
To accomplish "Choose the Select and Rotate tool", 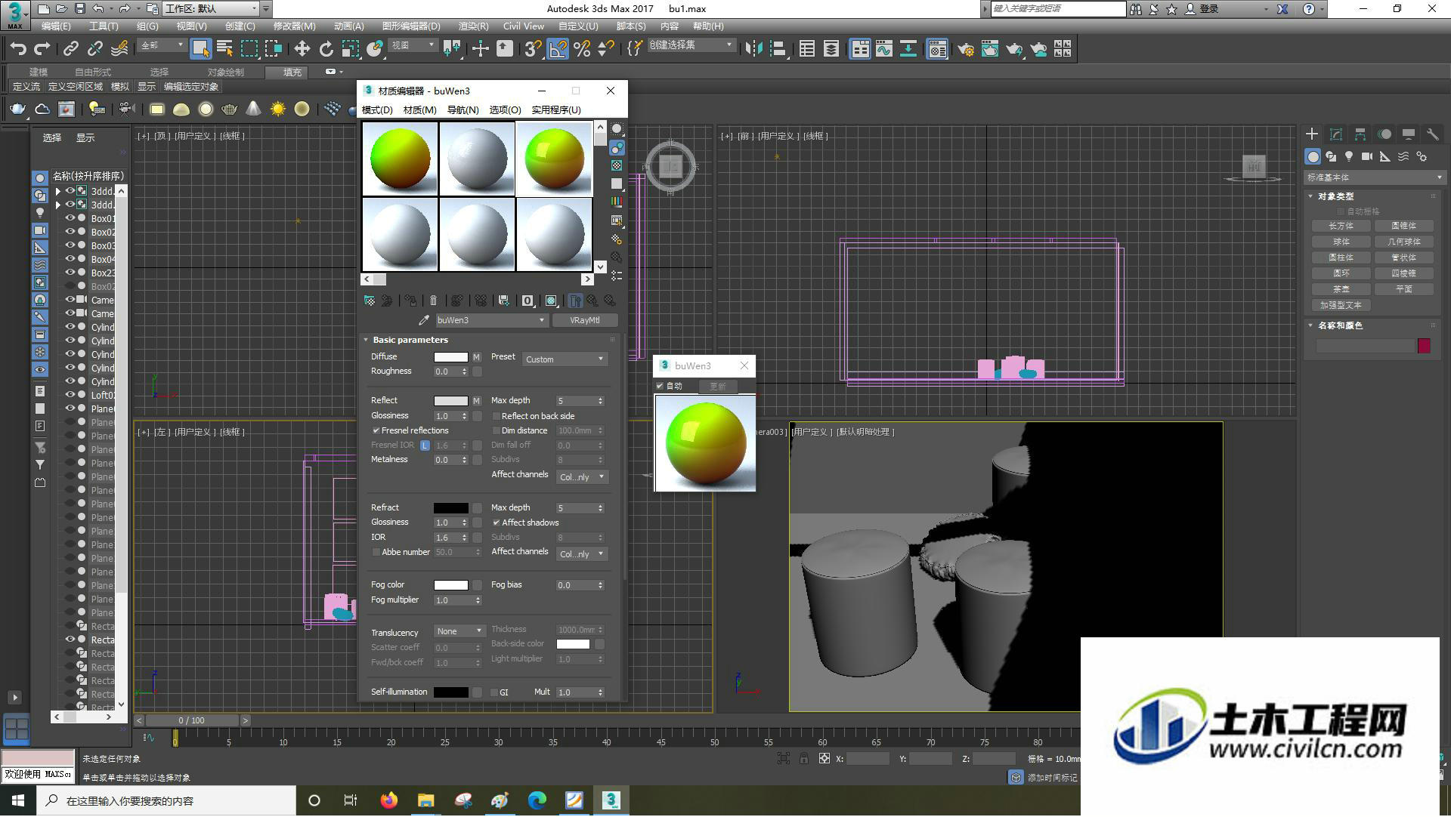I will pos(326,49).
